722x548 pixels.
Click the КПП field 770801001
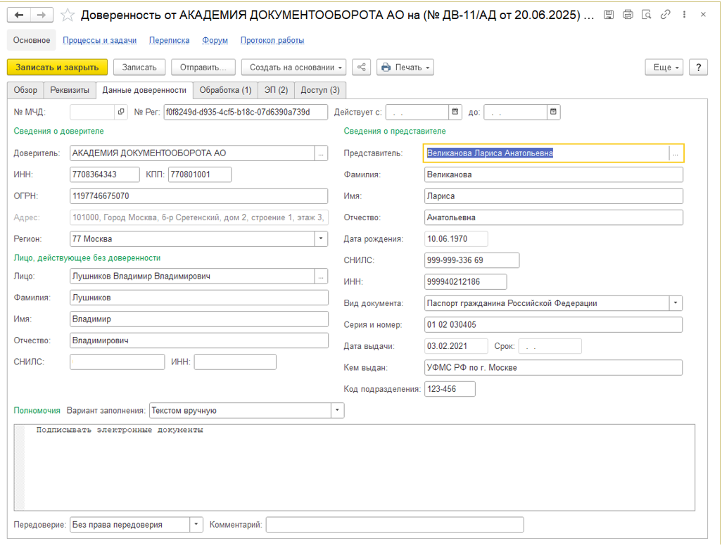199,174
